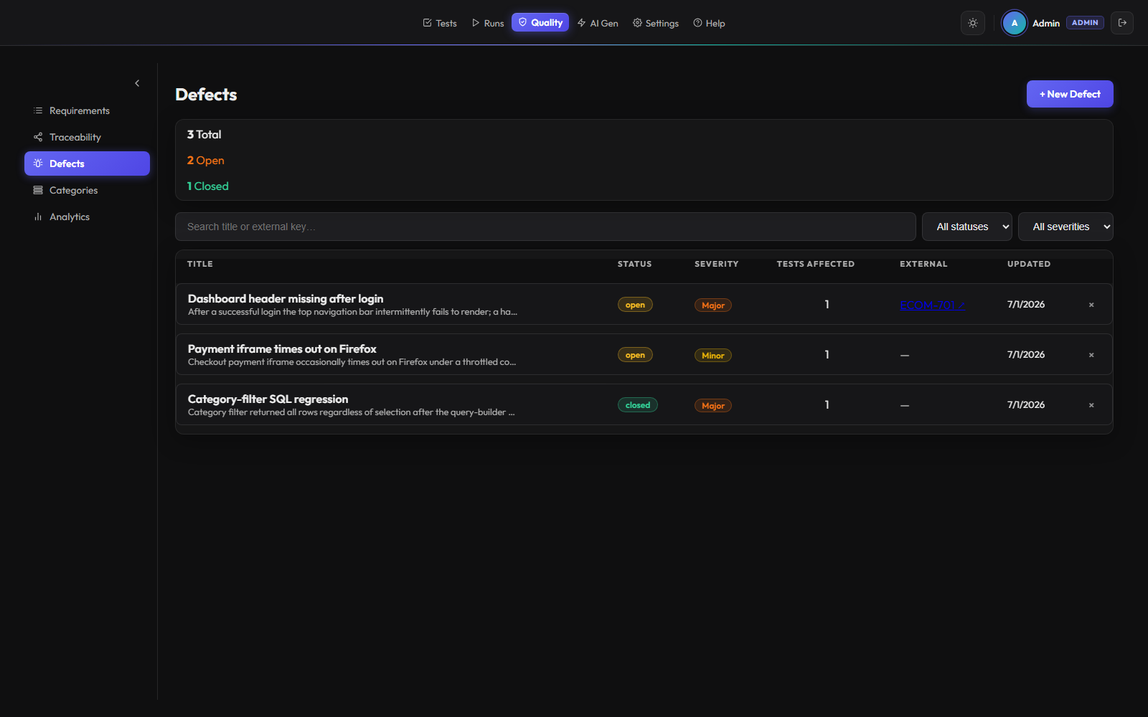Click the New Defect button
The image size is (1148, 717).
[1070, 94]
